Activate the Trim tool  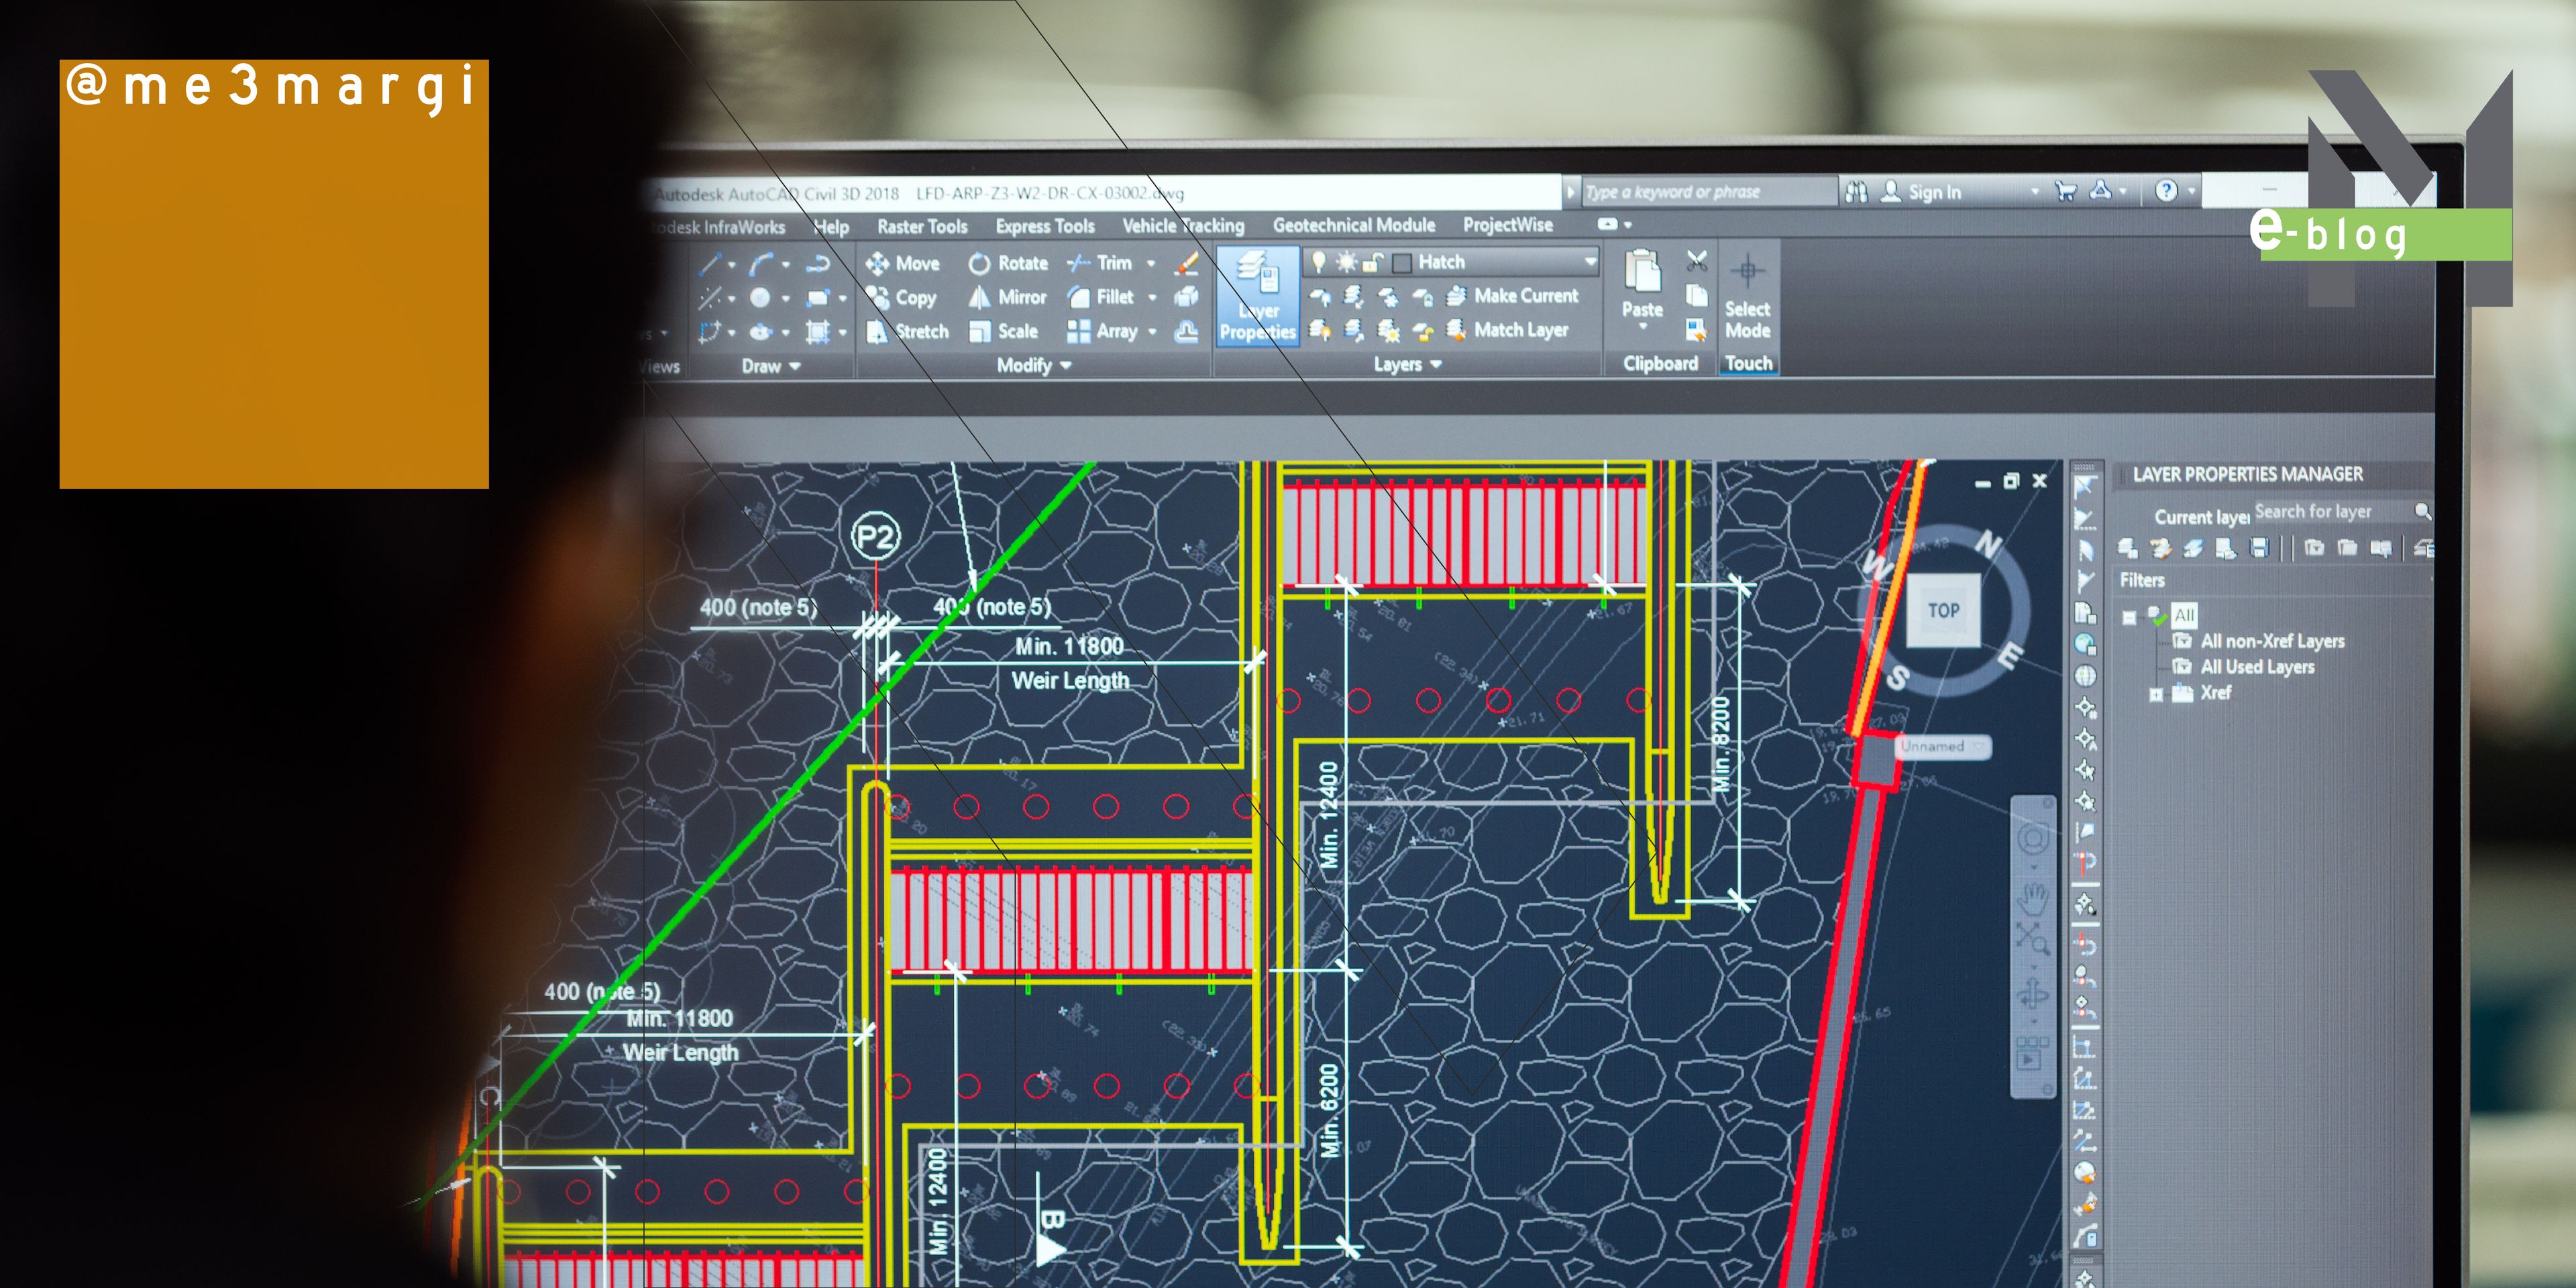tap(1099, 263)
